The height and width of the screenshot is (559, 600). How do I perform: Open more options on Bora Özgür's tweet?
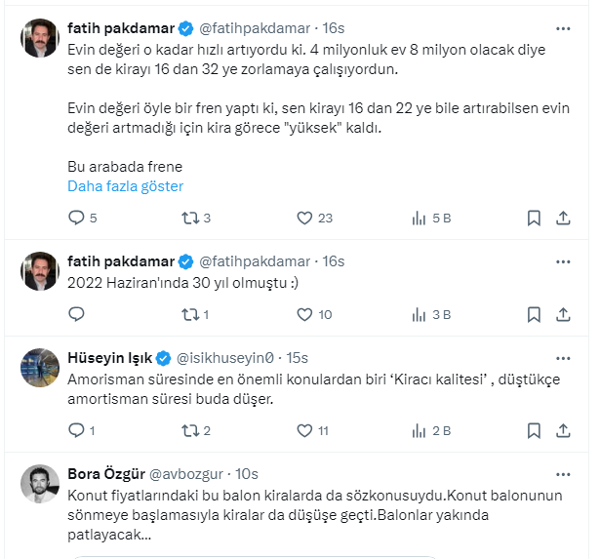click(563, 474)
